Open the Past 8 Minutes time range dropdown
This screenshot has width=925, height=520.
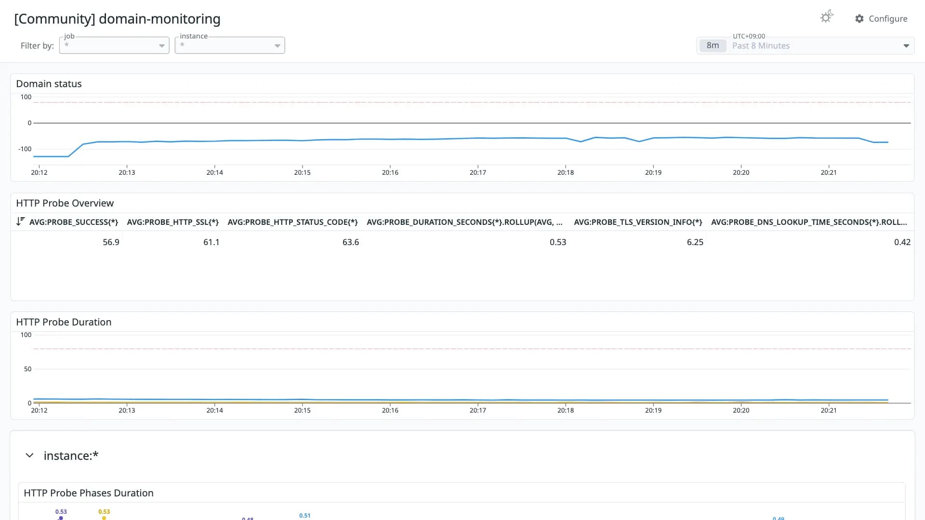[805, 46]
